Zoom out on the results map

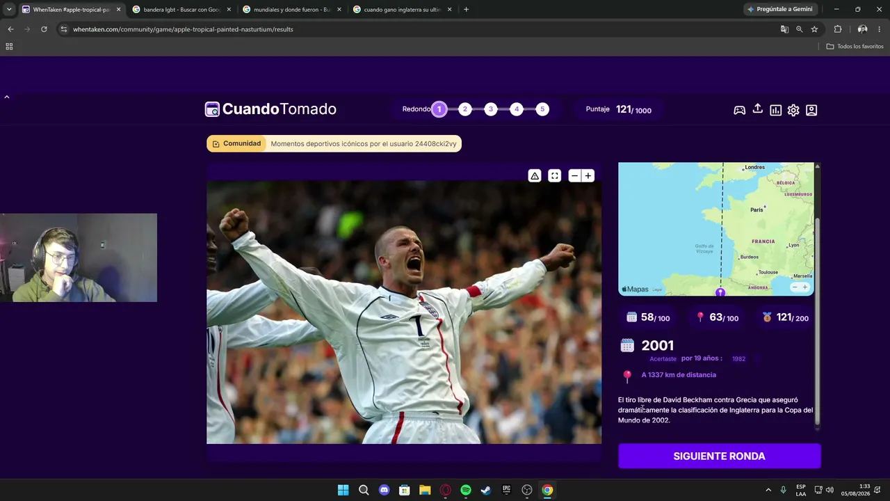coord(795,287)
